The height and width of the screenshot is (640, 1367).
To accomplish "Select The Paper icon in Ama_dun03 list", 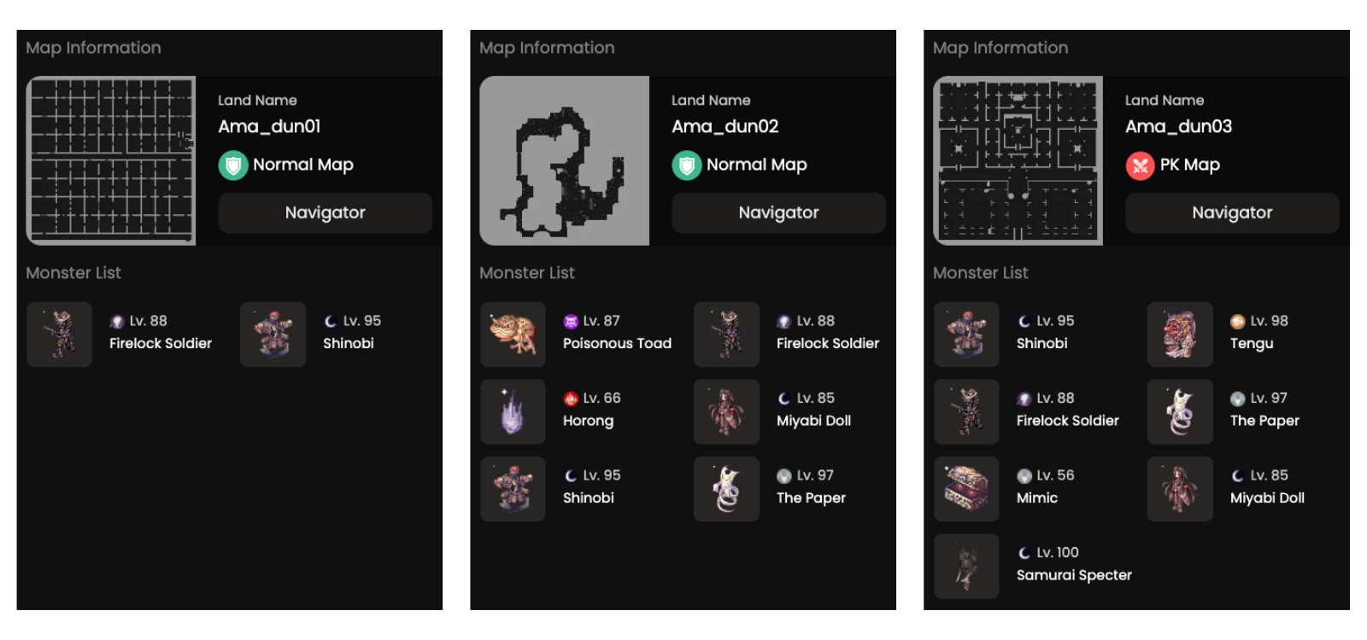I will pyautogui.click(x=1180, y=411).
